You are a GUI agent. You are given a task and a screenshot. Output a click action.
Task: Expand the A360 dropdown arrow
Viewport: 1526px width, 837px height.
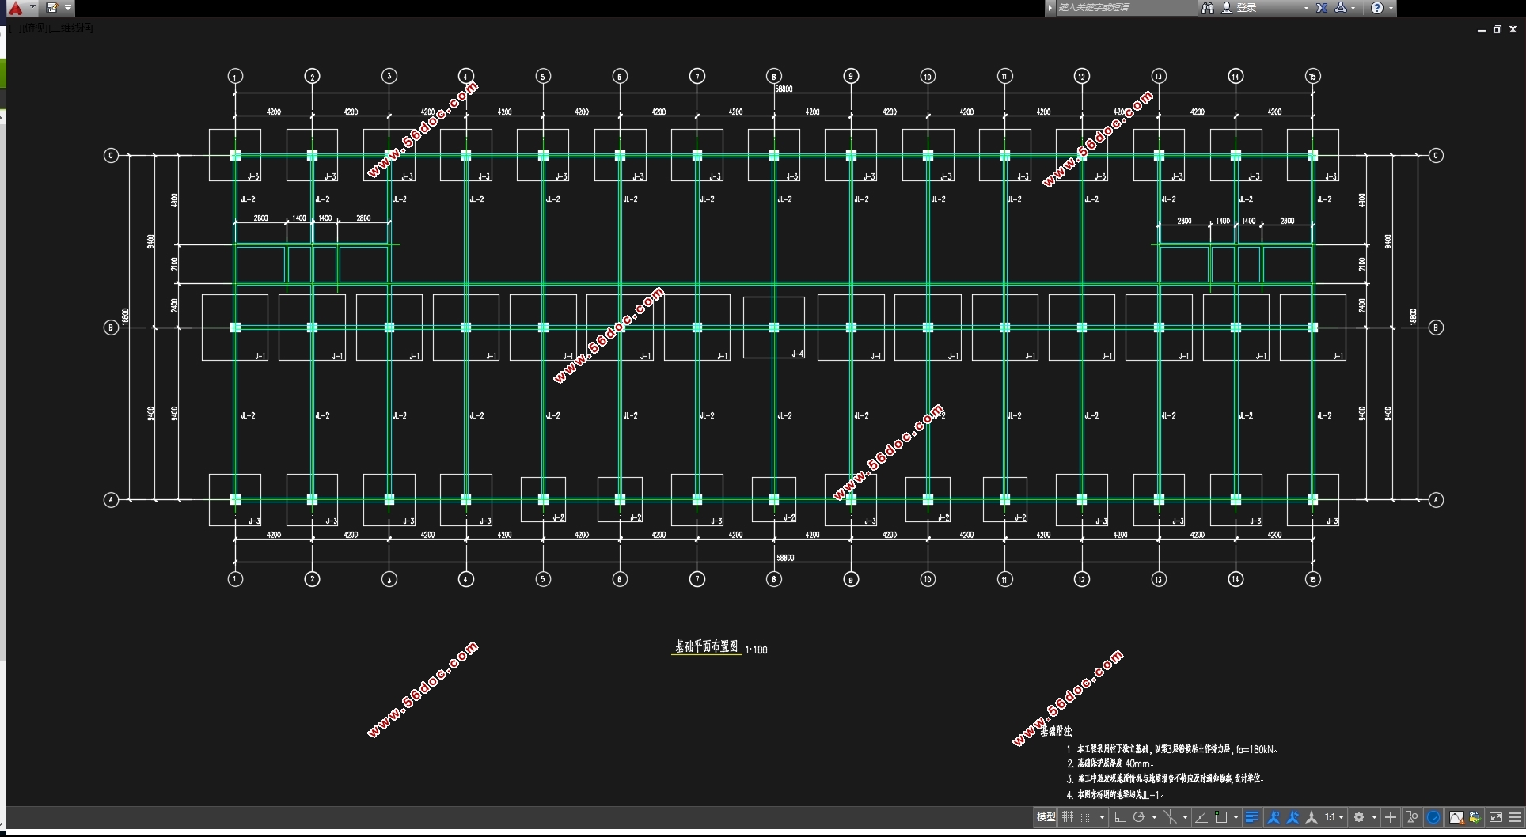tap(1353, 8)
